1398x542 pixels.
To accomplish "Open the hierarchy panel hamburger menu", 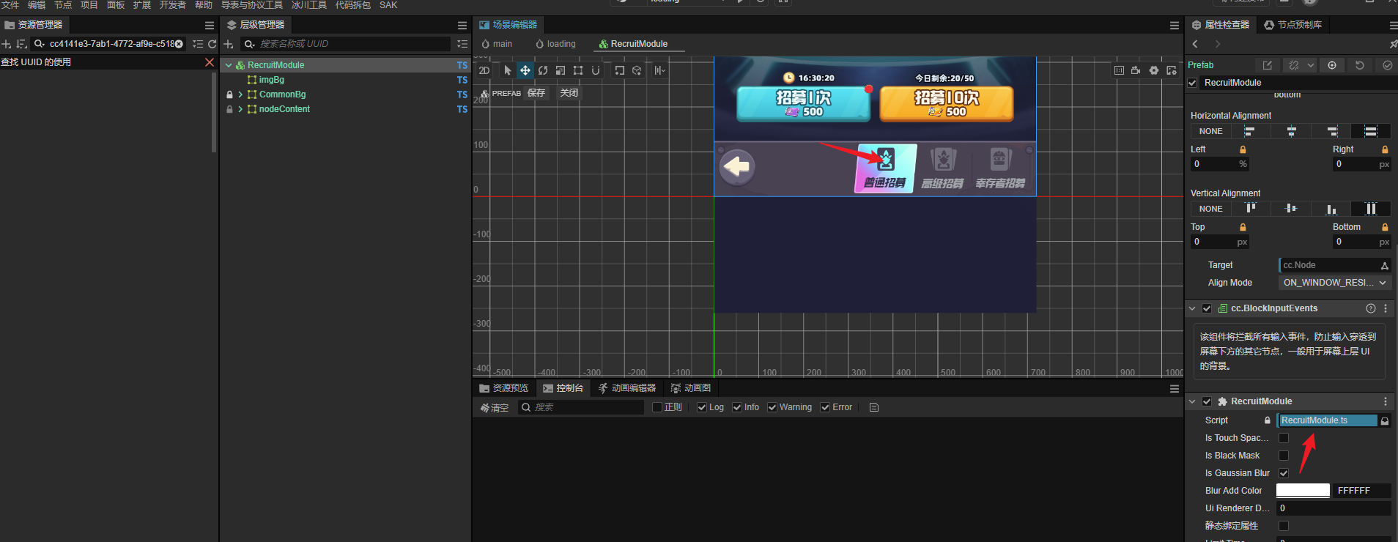I will click(462, 25).
